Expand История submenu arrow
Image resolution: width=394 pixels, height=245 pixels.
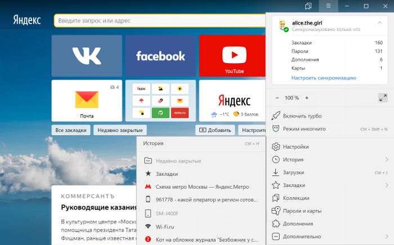tap(387, 159)
